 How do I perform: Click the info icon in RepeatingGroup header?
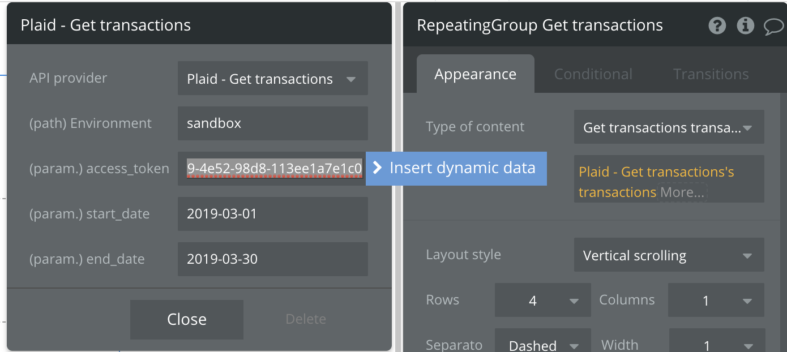[x=745, y=25]
